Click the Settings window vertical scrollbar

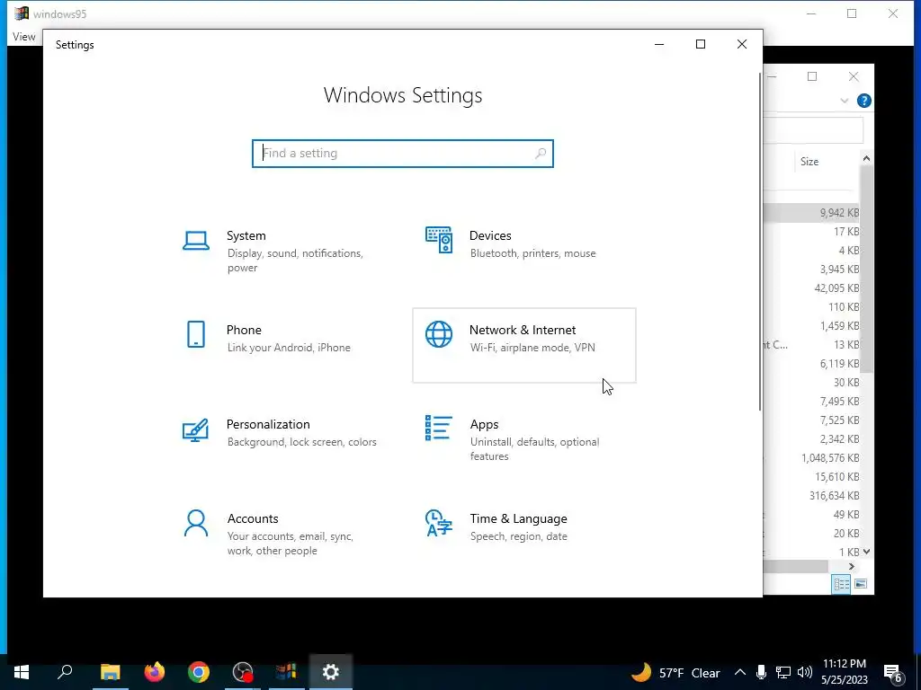coord(760,242)
